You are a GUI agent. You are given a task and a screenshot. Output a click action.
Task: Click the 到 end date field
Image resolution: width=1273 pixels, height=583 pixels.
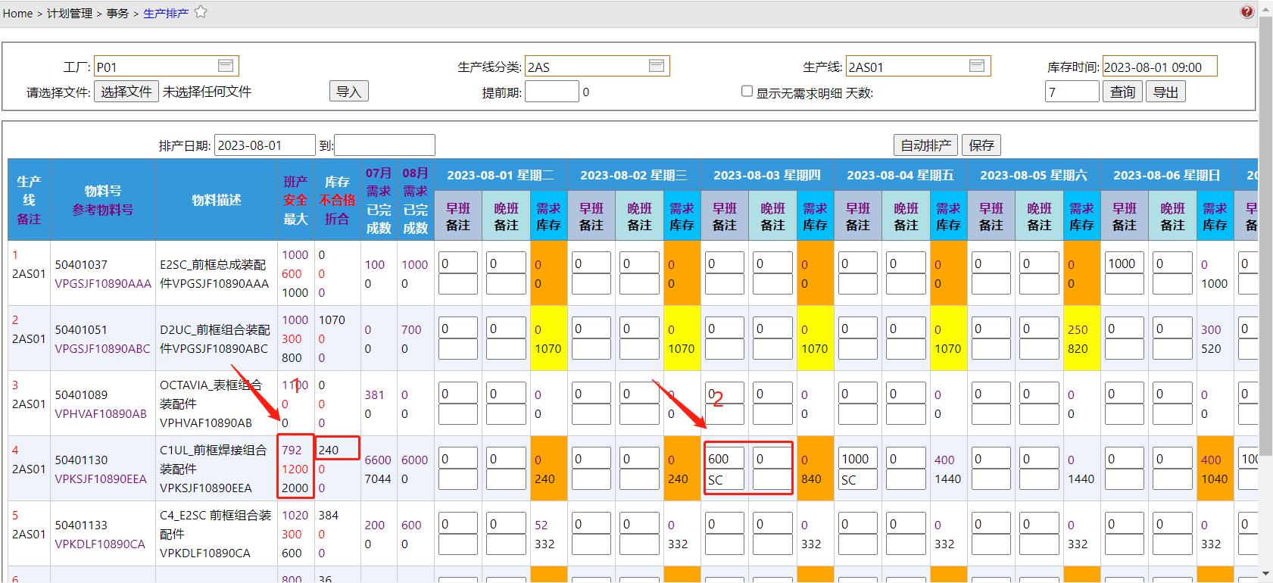pos(385,145)
